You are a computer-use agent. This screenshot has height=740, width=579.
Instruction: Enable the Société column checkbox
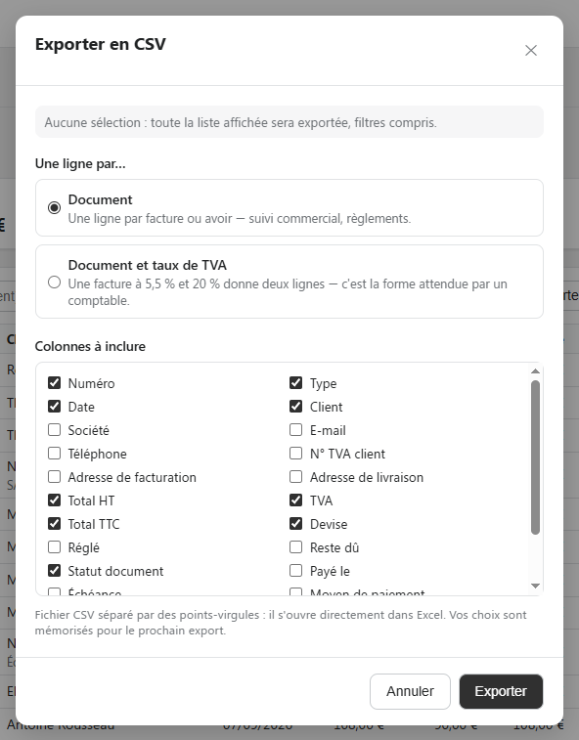point(55,430)
